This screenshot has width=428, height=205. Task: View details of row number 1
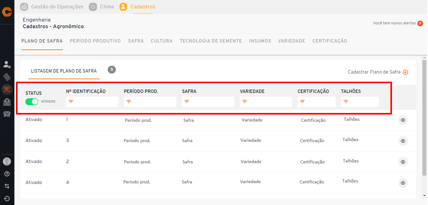coord(403,120)
